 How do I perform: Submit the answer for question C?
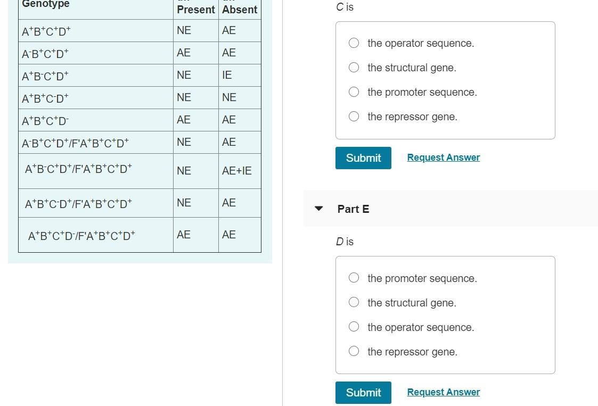coord(363,158)
